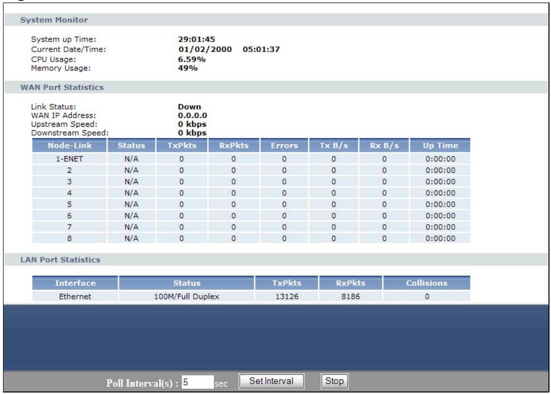This screenshot has height=394, width=551.
Task: Click the Tx B/s column header
Action: [x=333, y=146]
